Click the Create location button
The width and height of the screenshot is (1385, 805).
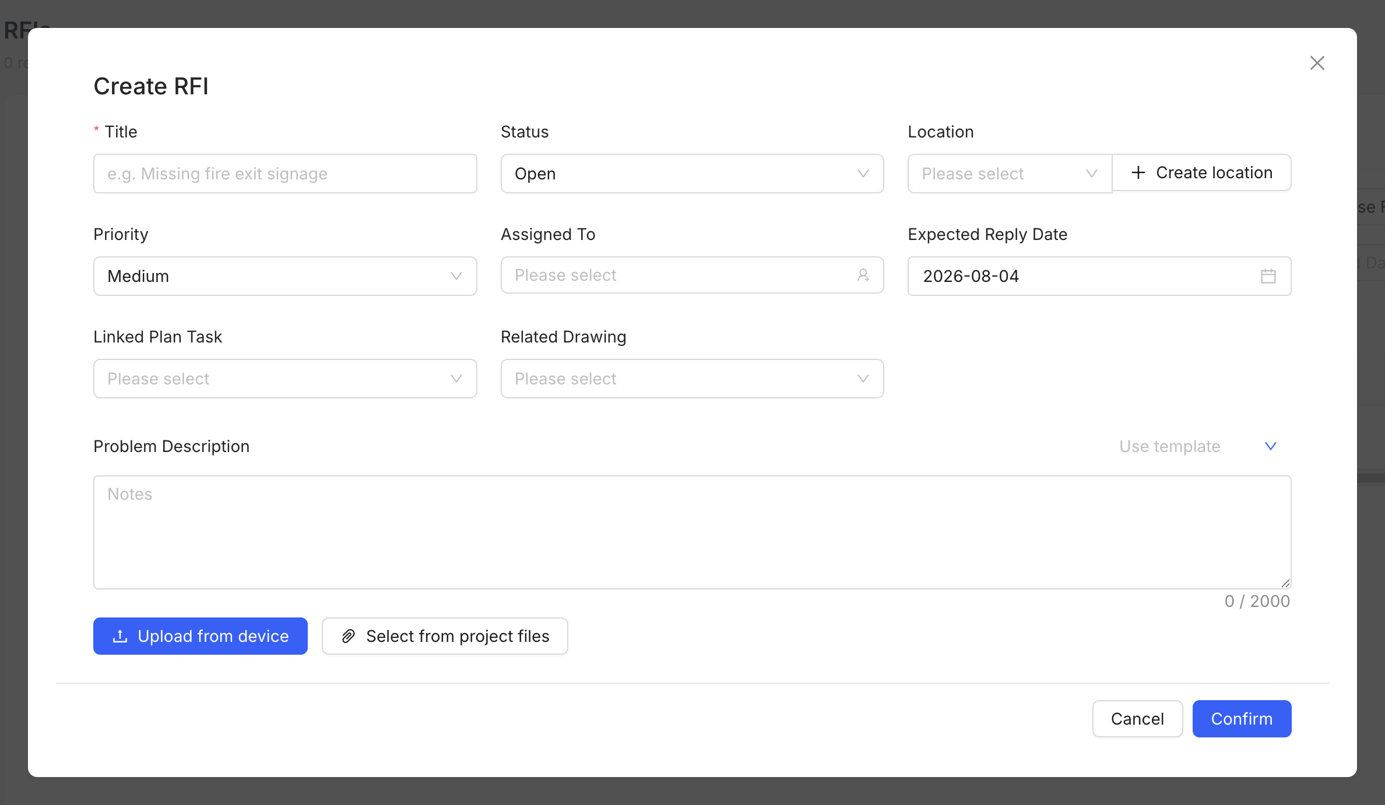click(1201, 172)
